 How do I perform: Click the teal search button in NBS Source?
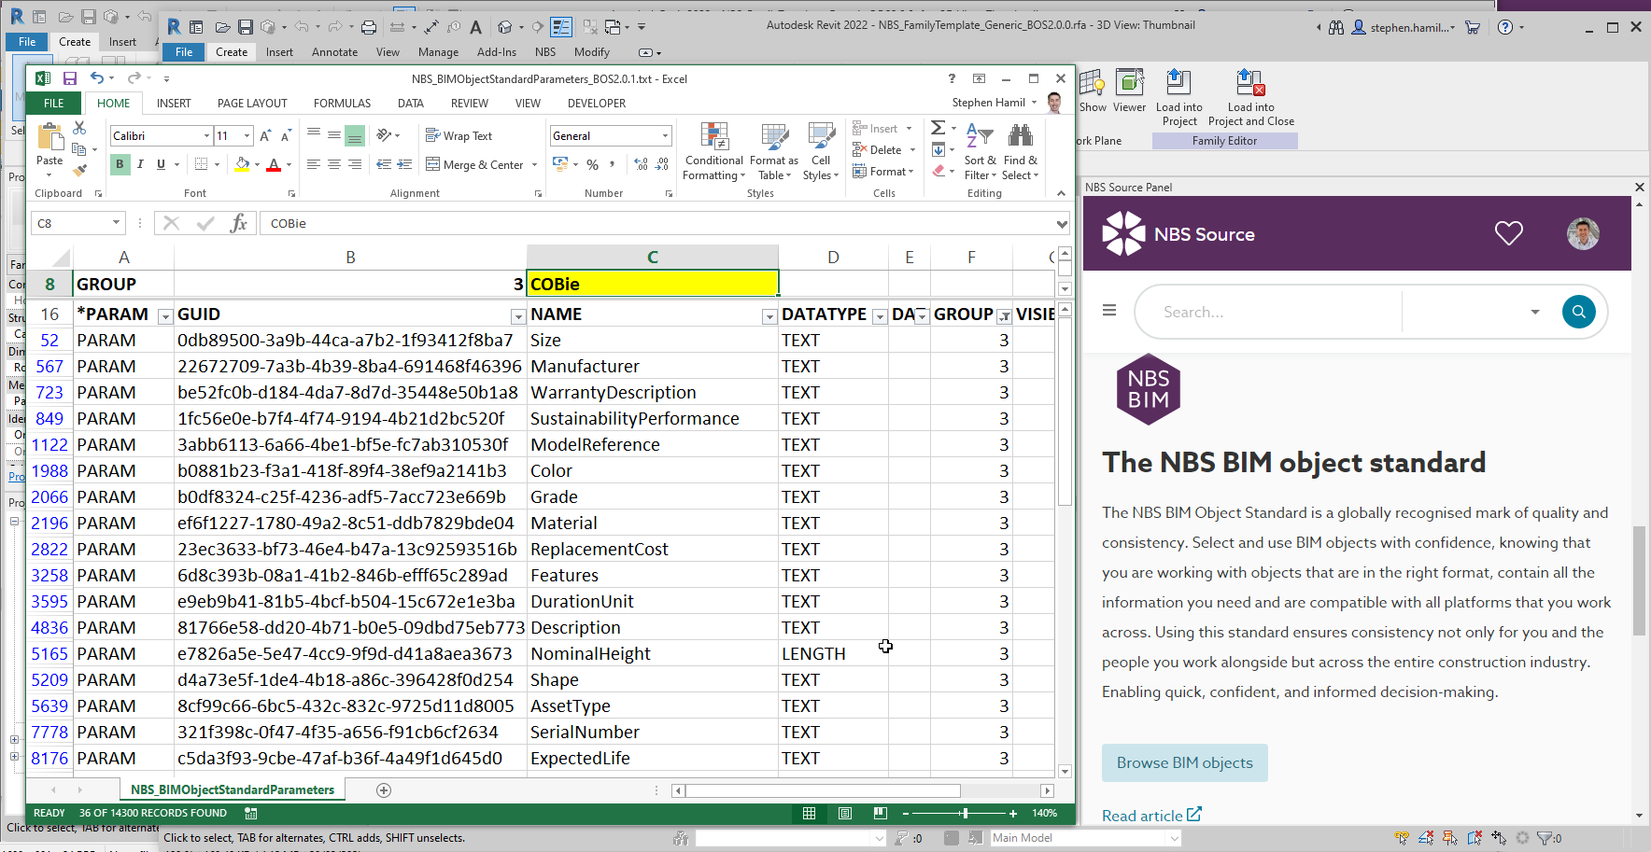coord(1578,312)
